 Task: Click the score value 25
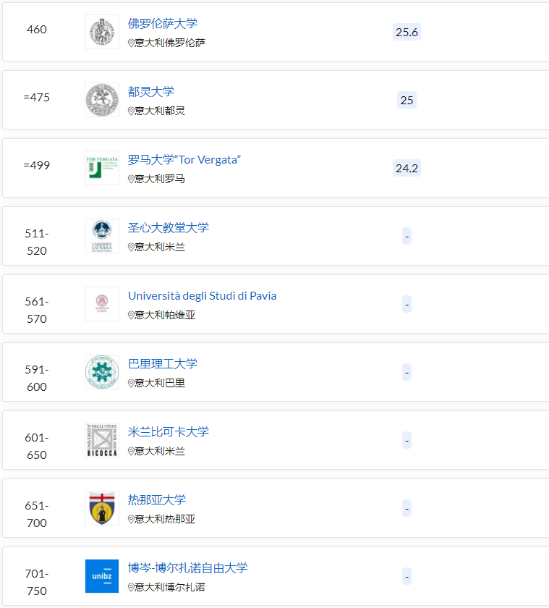(x=407, y=100)
